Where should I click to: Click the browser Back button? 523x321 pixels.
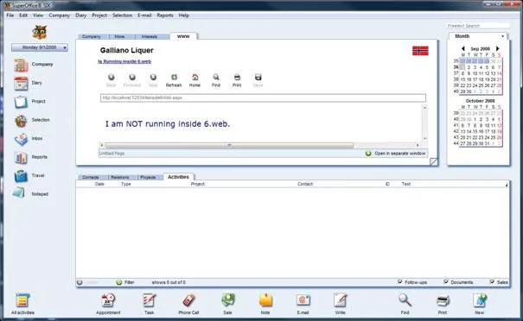pos(111,80)
